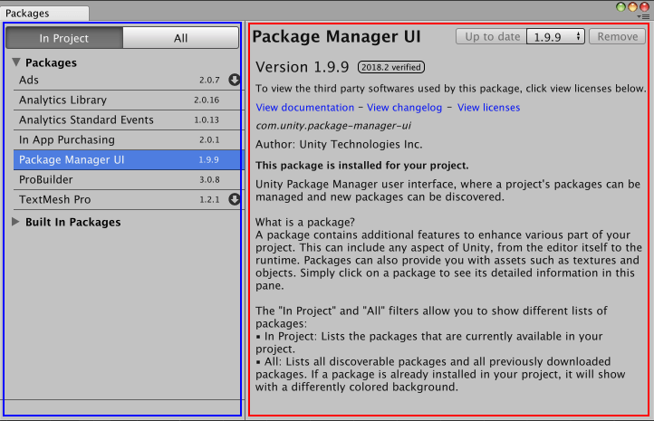Open the 1.9.9 version dropdown
Viewport: 654px width, 421px height.
coord(555,37)
